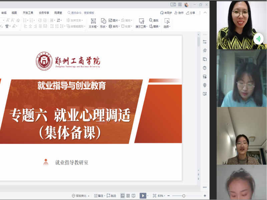Open the 审阅 (Review) ribbon tab
This screenshot has width=267, height=200.
(x=4, y=13)
